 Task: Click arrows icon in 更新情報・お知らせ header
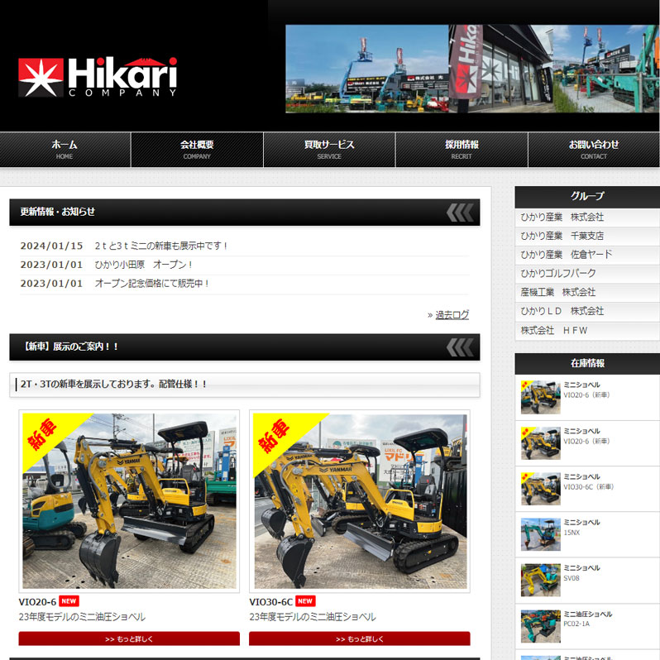coord(460,213)
